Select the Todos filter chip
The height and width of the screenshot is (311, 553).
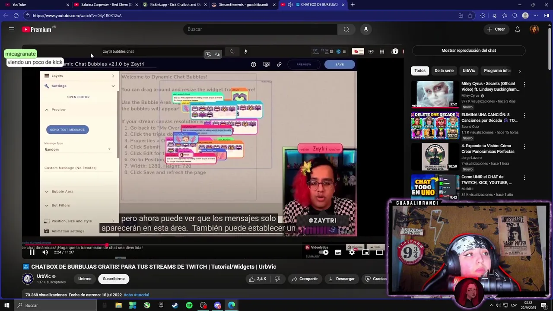(x=420, y=71)
